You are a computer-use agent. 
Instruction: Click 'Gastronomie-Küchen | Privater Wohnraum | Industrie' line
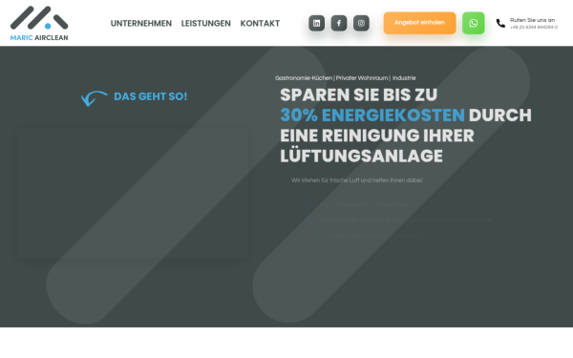[346, 78]
